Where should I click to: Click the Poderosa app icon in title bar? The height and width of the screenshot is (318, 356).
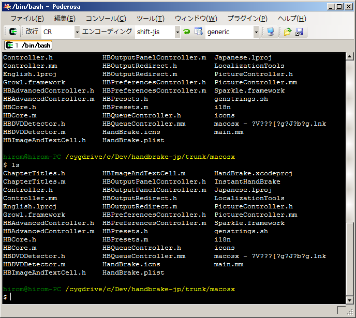coord(6,6)
